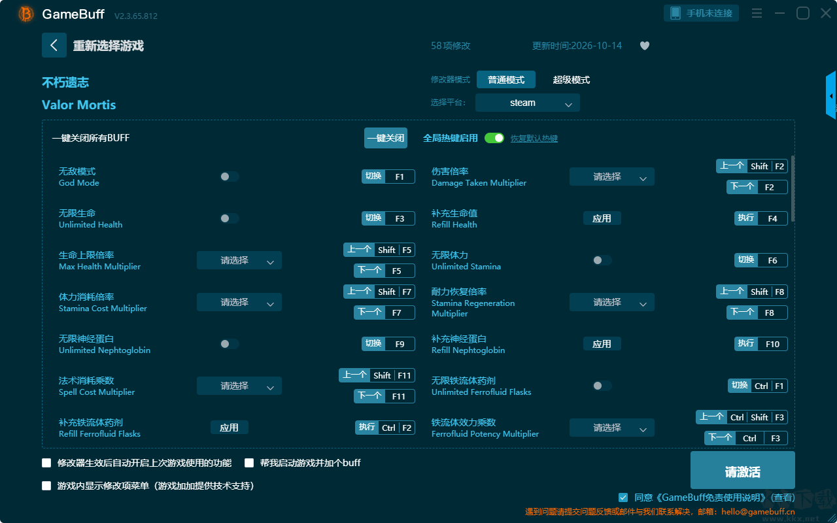837x523 pixels.
Task: Turn on Unlimited Stamina switch
Action: tap(602, 260)
